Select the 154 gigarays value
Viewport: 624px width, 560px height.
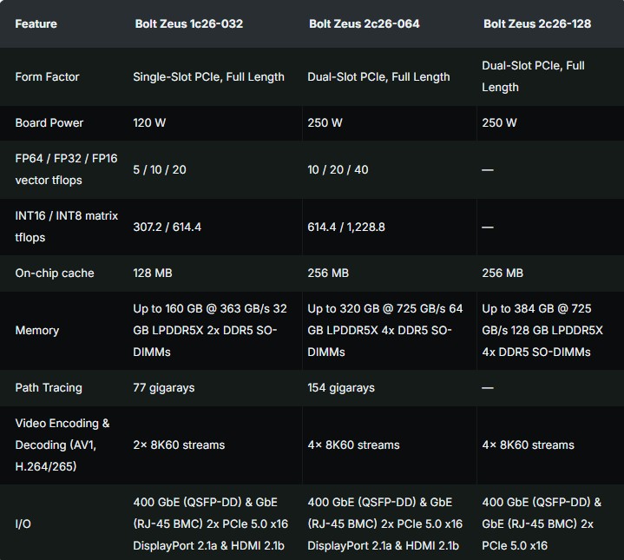click(x=341, y=387)
